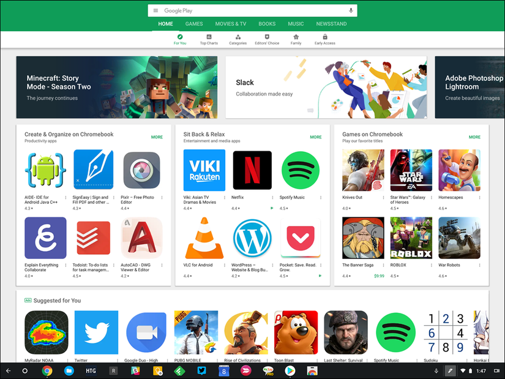
Task: Click the shelf back arrow button
Action: click(9, 371)
